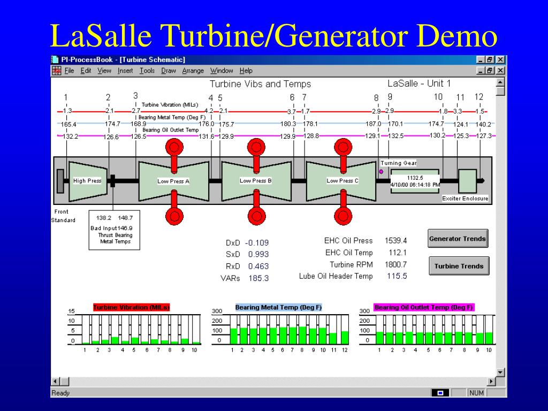The height and width of the screenshot is (411, 548).
Task: Open the Edit menu
Action: click(86, 71)
